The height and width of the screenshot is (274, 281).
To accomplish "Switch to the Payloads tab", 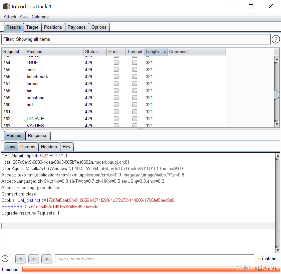I will coord(77,27).
